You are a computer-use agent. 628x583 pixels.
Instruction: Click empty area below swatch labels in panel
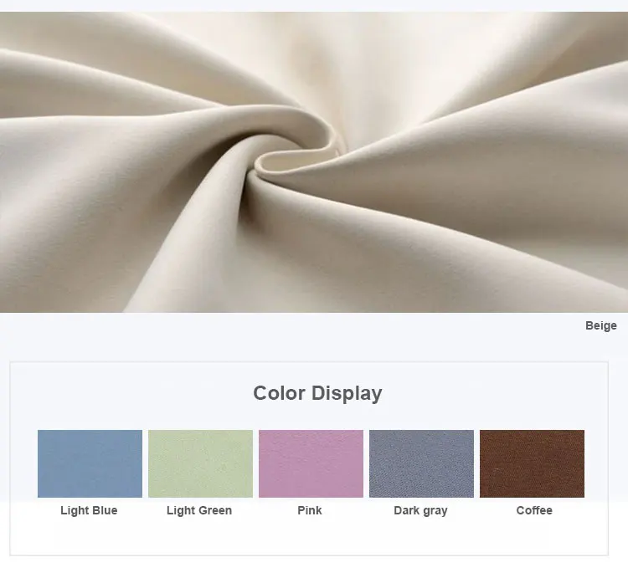(309, 536)
